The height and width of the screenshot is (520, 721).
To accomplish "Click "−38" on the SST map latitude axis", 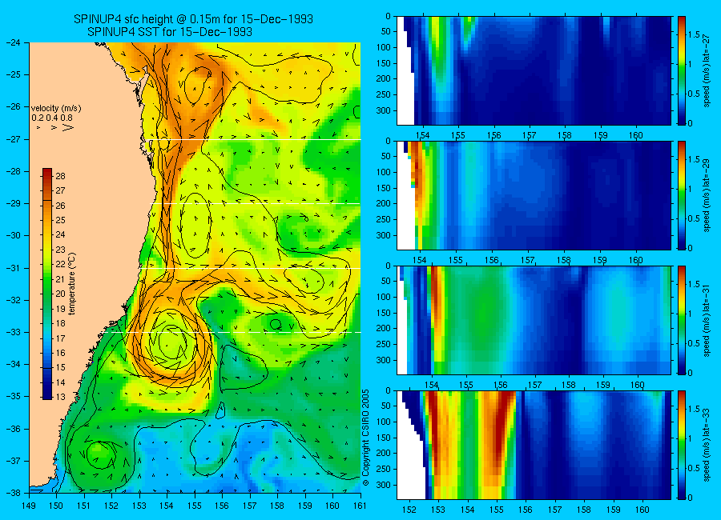I will point(13,493).
